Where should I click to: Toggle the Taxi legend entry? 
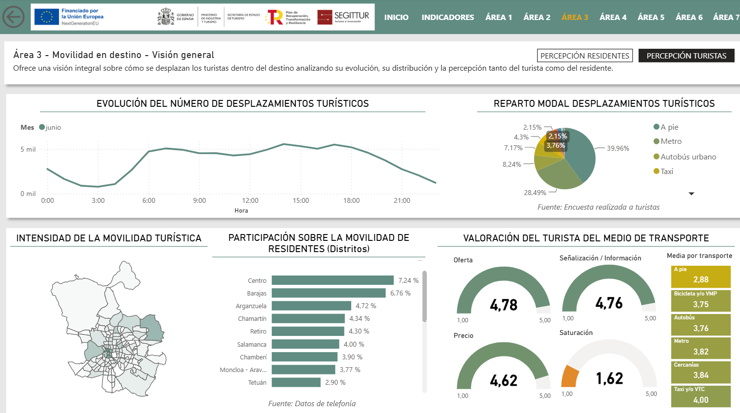click(x=663, y=171)
